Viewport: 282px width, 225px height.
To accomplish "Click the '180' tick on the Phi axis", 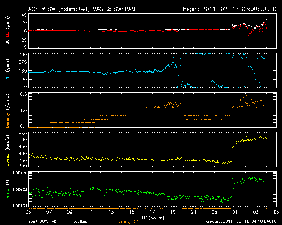I will [23, 70].
